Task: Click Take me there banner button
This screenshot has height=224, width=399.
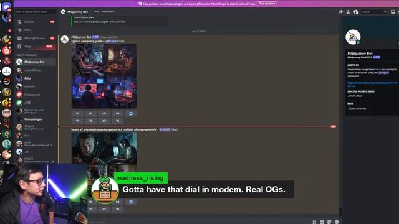Action: point(267,4)
